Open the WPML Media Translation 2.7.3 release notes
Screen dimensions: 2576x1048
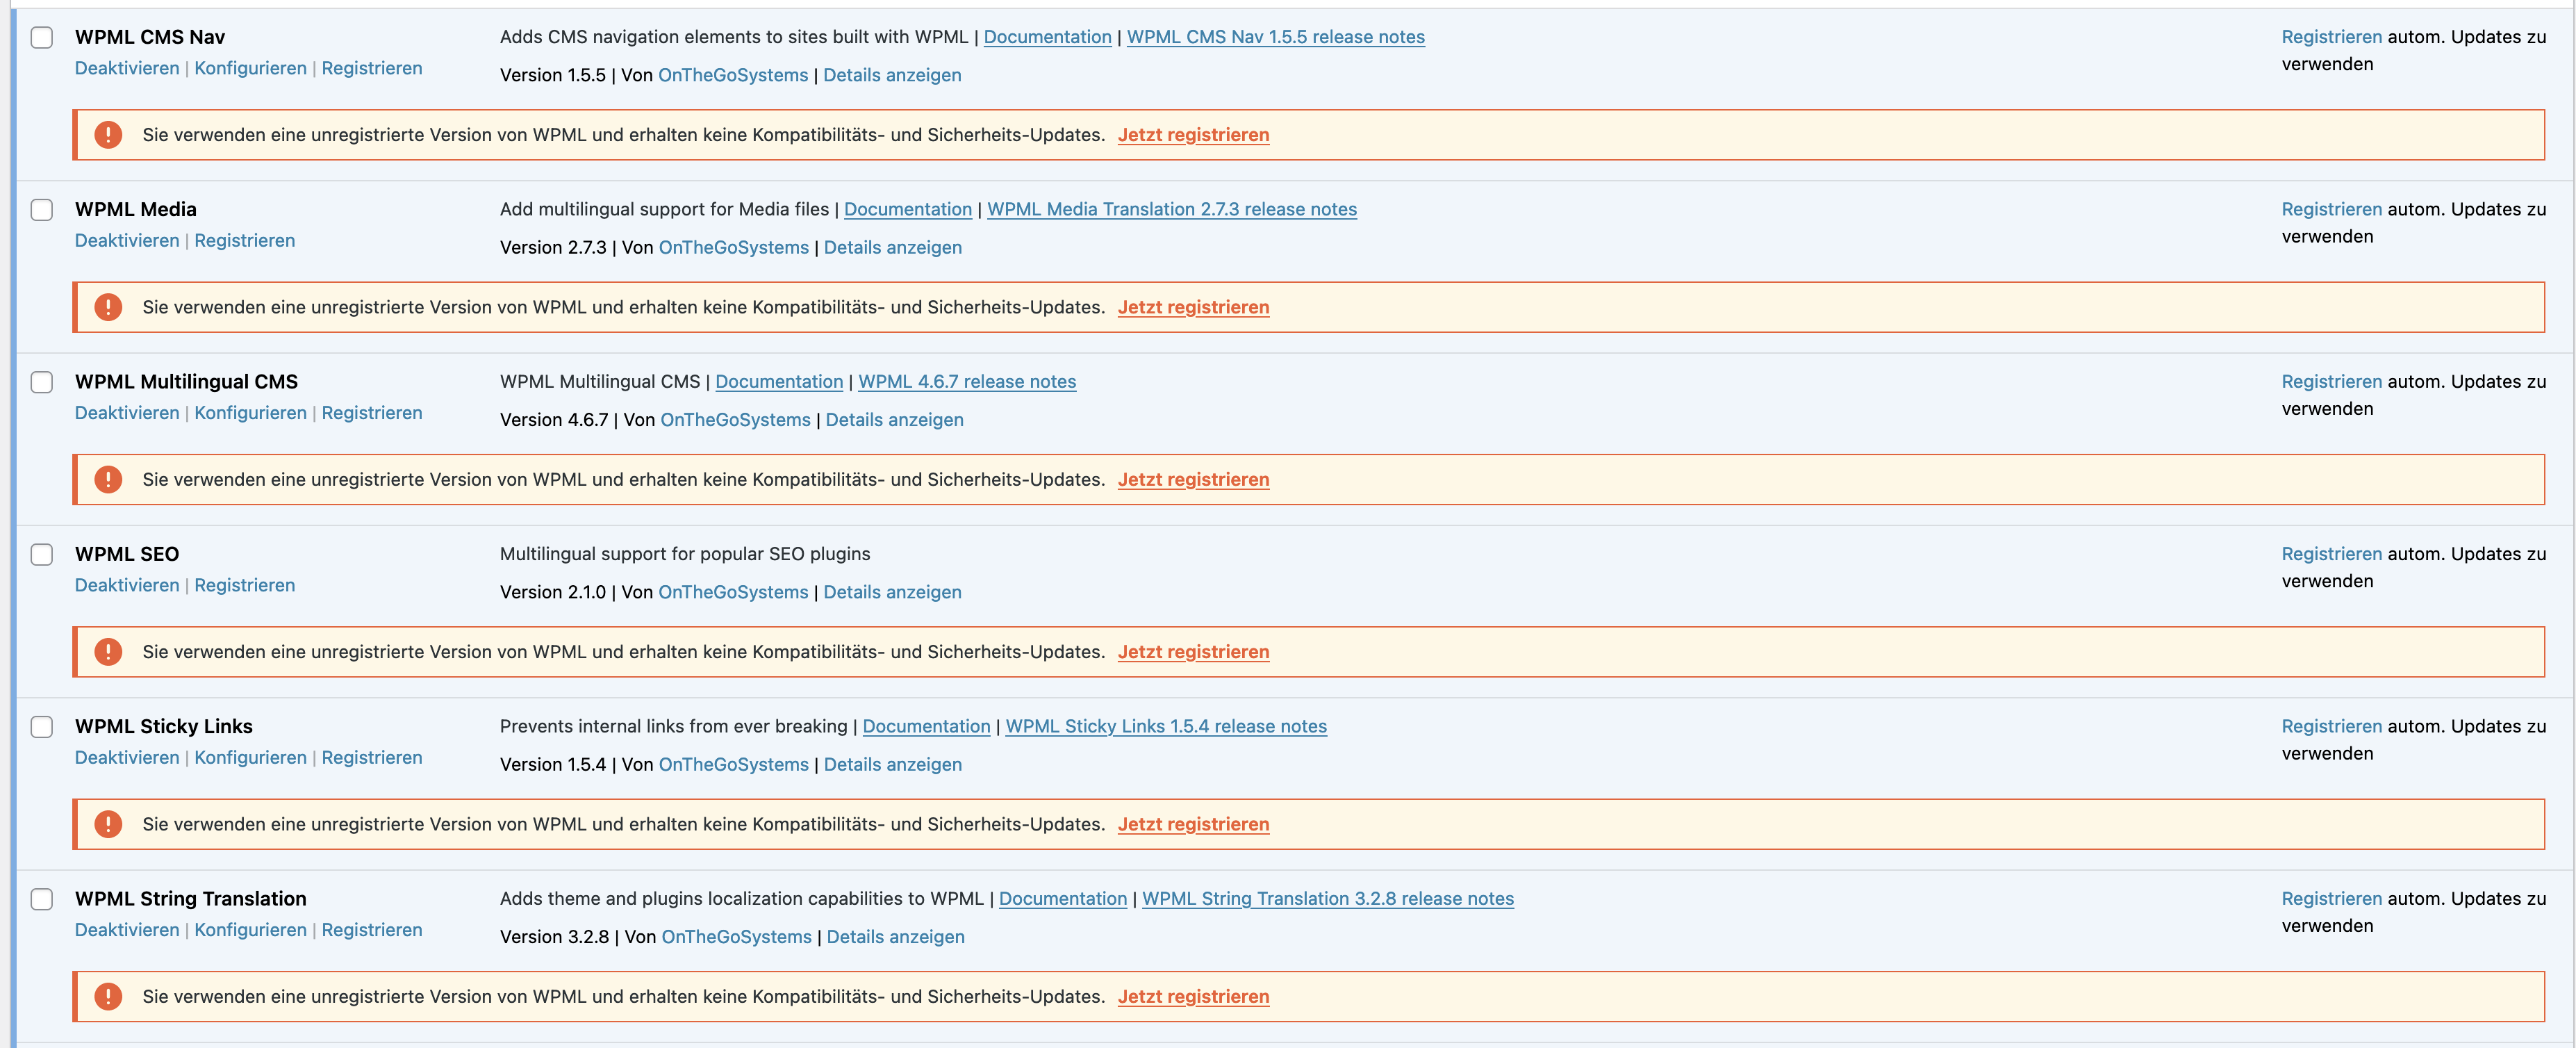pos(1172,209)
